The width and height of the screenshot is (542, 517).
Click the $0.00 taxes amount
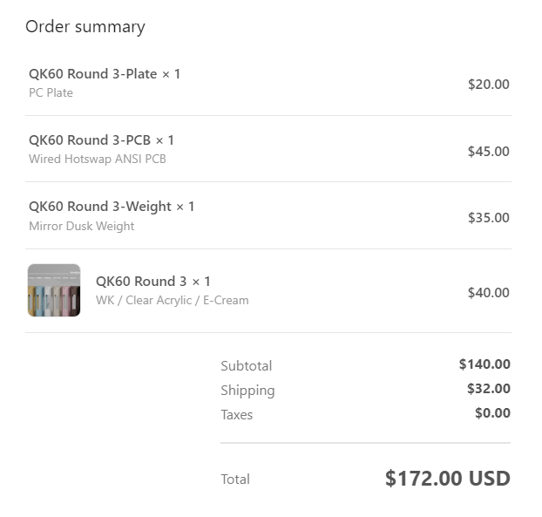pos(492,413)
